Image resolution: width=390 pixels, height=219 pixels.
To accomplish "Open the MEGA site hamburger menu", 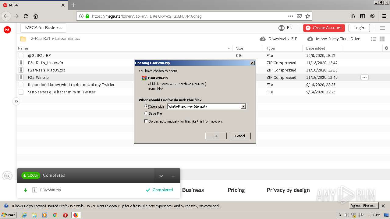I will pyautogui.click(x=383, y=28).
